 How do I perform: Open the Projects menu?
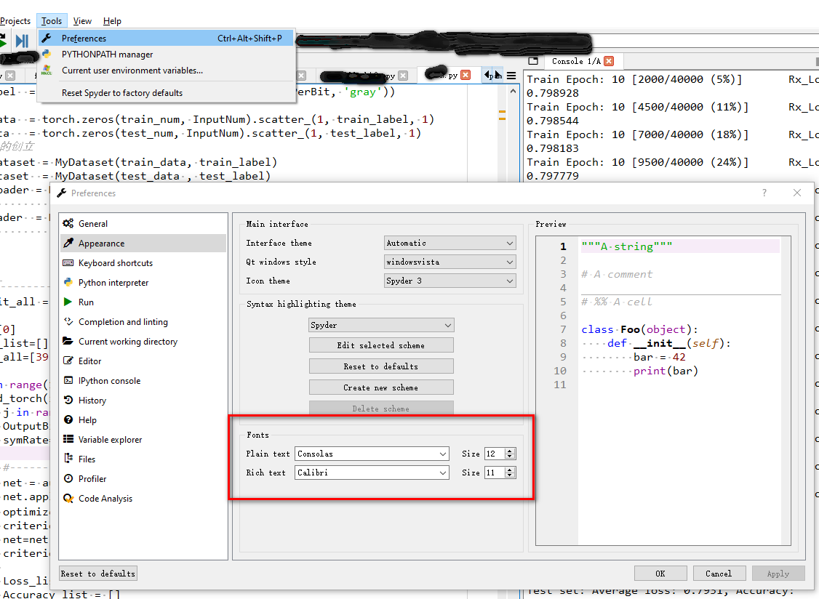[x=16, y=21]
